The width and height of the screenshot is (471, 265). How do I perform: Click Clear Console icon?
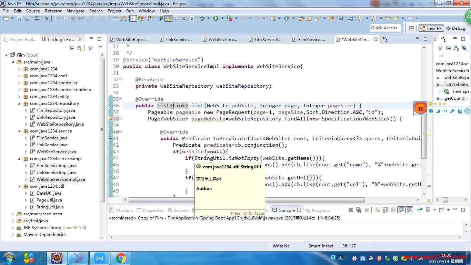377,210
